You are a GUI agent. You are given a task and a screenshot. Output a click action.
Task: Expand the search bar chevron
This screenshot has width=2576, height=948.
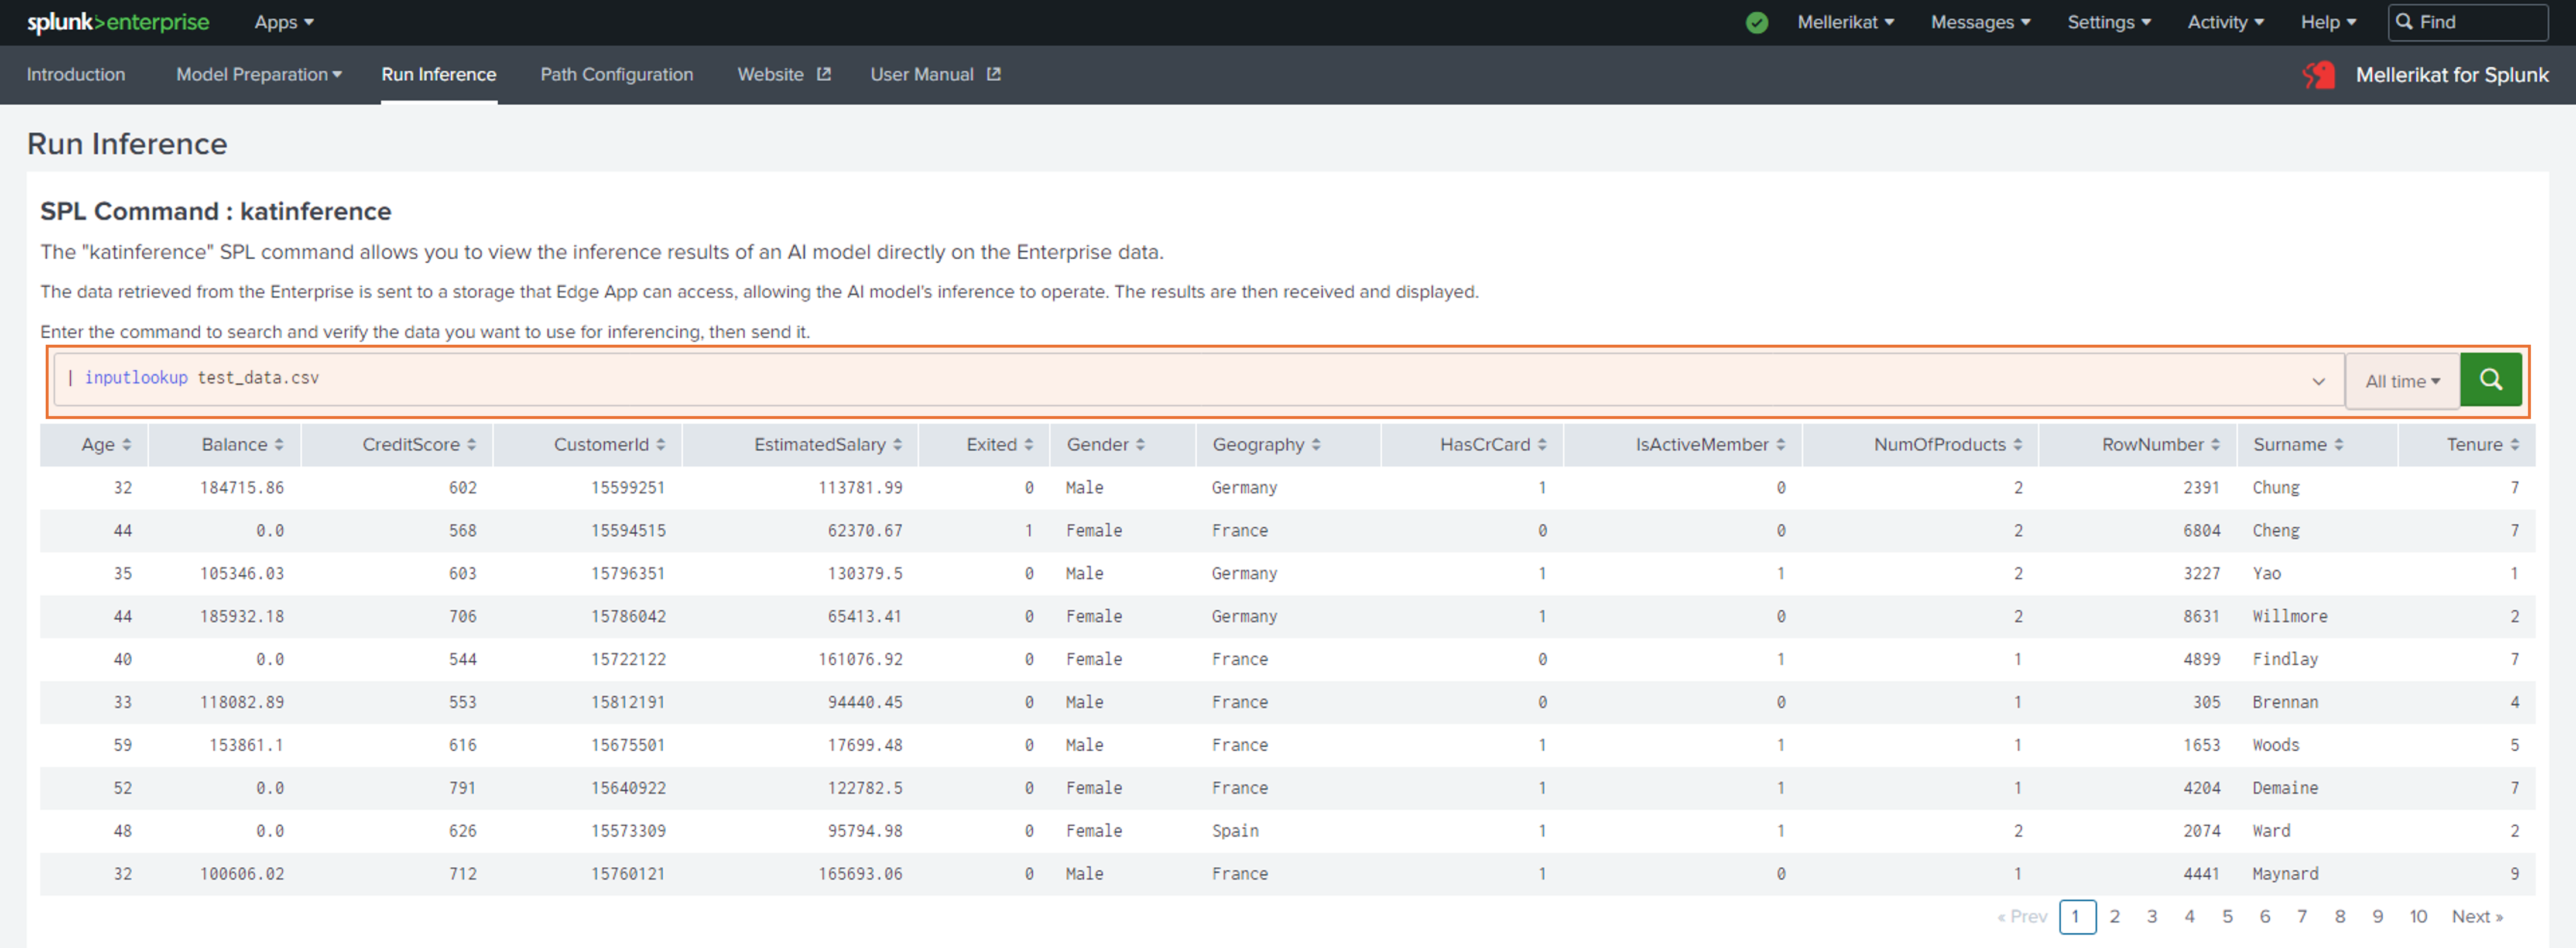click(x=2318, y=381)
